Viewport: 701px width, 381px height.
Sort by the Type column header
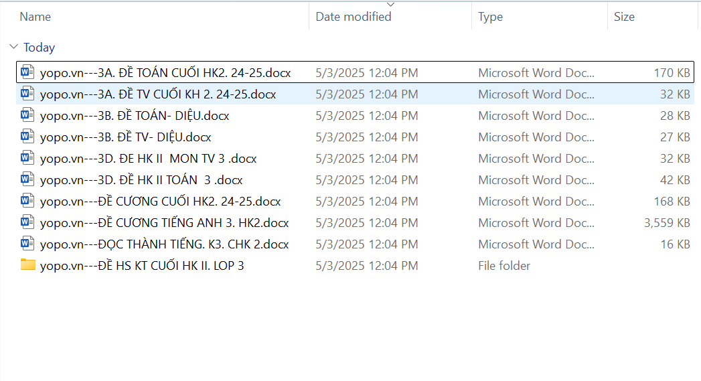click(490, 17)
